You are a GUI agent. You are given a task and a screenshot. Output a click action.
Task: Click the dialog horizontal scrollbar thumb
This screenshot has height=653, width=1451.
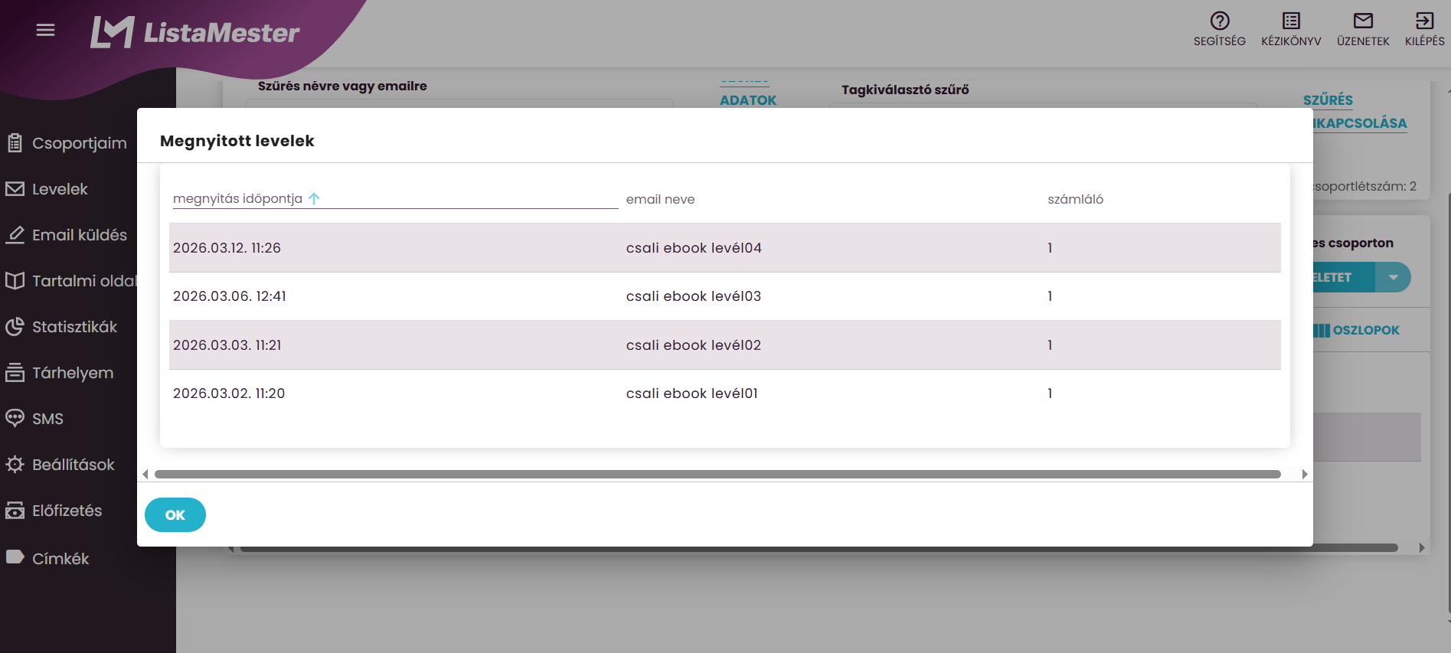click(x=717, y=475)
